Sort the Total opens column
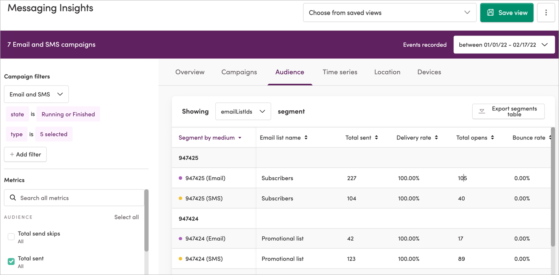 [x=492, y=137]
